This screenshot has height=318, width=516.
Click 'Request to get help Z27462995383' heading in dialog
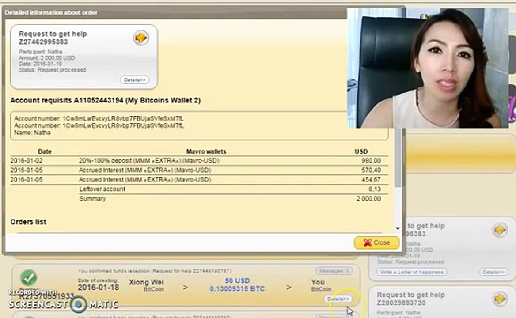(x=53, y=38)
